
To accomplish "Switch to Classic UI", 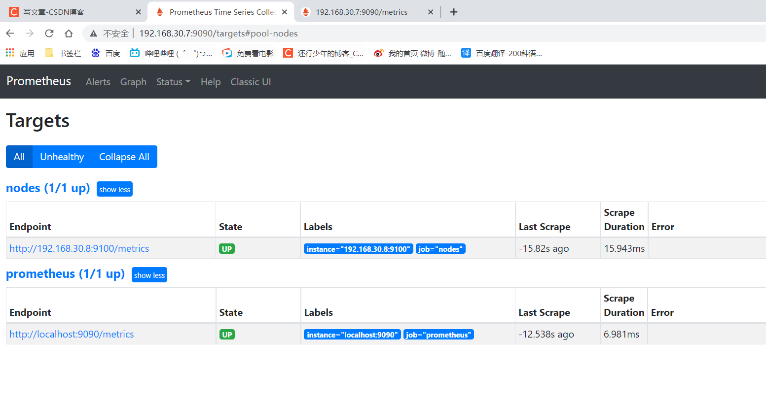I will 251,82.
